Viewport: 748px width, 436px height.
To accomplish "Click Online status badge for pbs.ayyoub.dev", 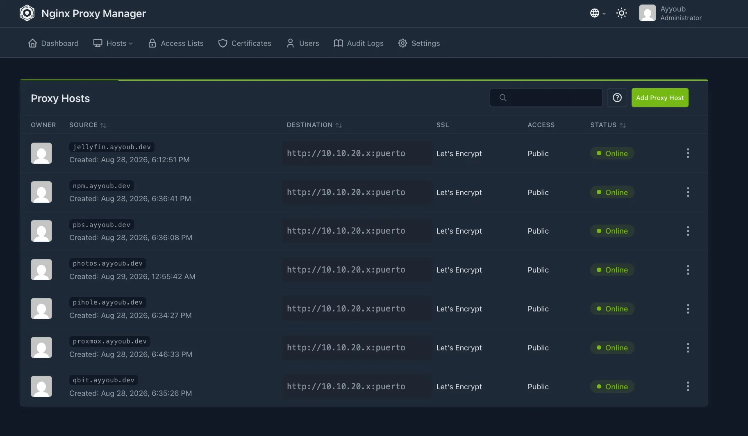I will (x=612, y=231).
